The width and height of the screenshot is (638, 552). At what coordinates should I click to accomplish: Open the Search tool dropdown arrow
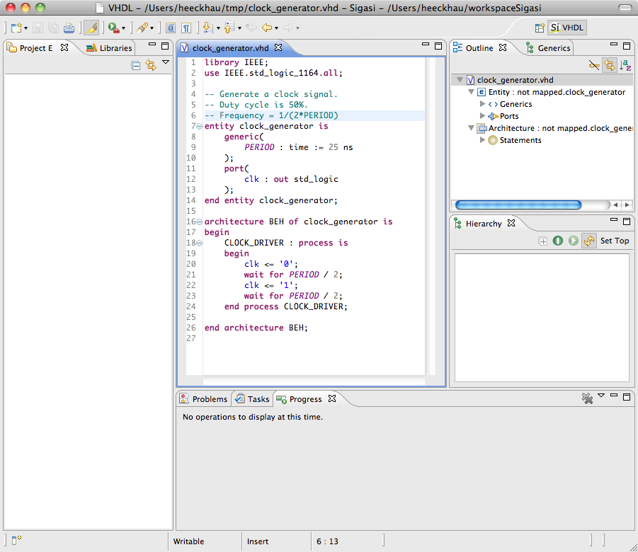tap(152, 28)
